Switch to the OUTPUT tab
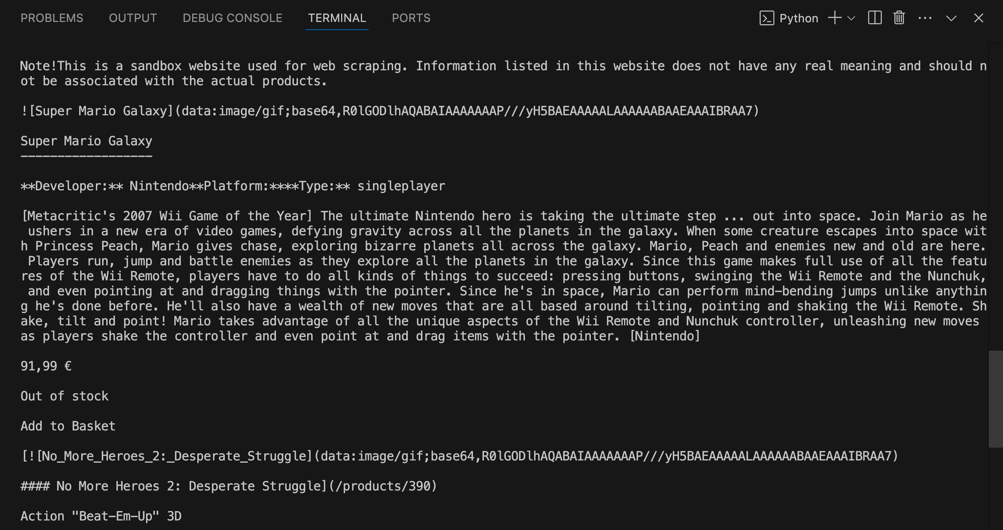Screen dimensions: 1003x530 pyautogui.click(x=133, y=18)
